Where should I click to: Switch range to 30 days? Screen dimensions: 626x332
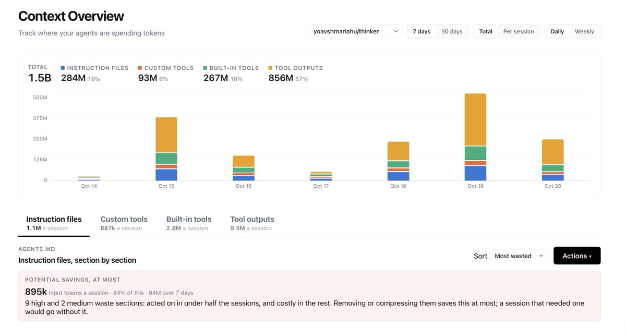click(452, 31)
